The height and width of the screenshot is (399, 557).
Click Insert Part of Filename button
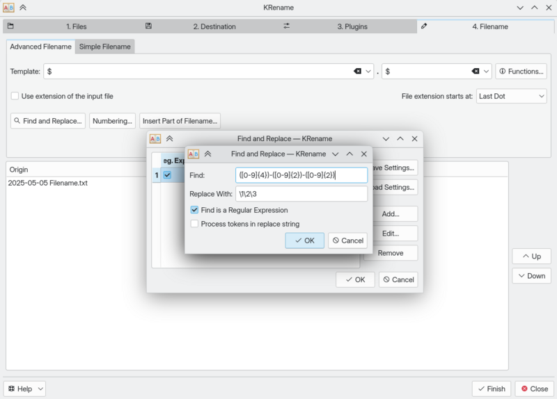point(180,121)
